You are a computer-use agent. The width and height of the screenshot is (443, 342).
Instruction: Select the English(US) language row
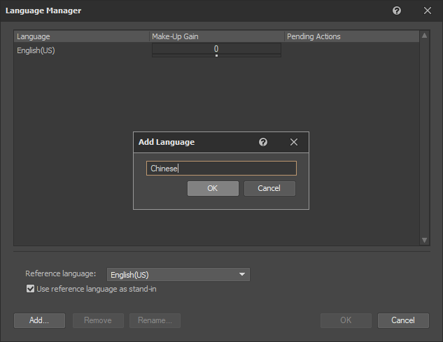217,50
